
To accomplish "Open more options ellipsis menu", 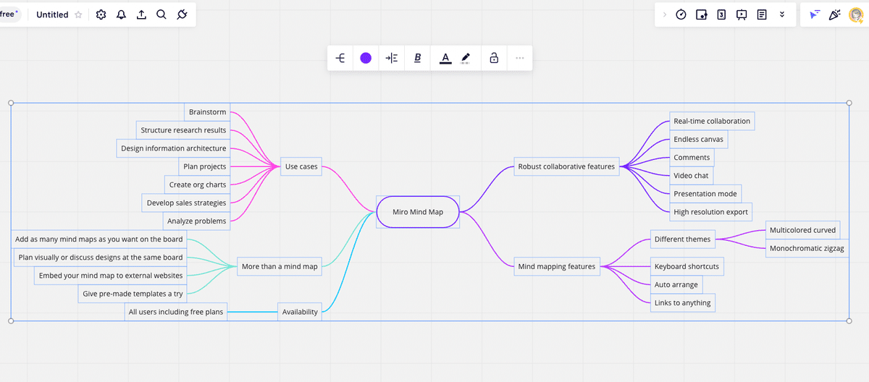I will click(519, 58).
